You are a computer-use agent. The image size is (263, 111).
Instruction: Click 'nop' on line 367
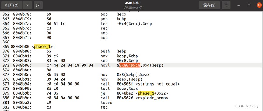(104, 38)
